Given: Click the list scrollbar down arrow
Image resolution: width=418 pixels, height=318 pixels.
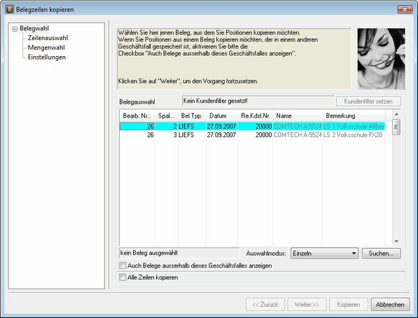Looking at the screenshot, I should pos(397,242).
